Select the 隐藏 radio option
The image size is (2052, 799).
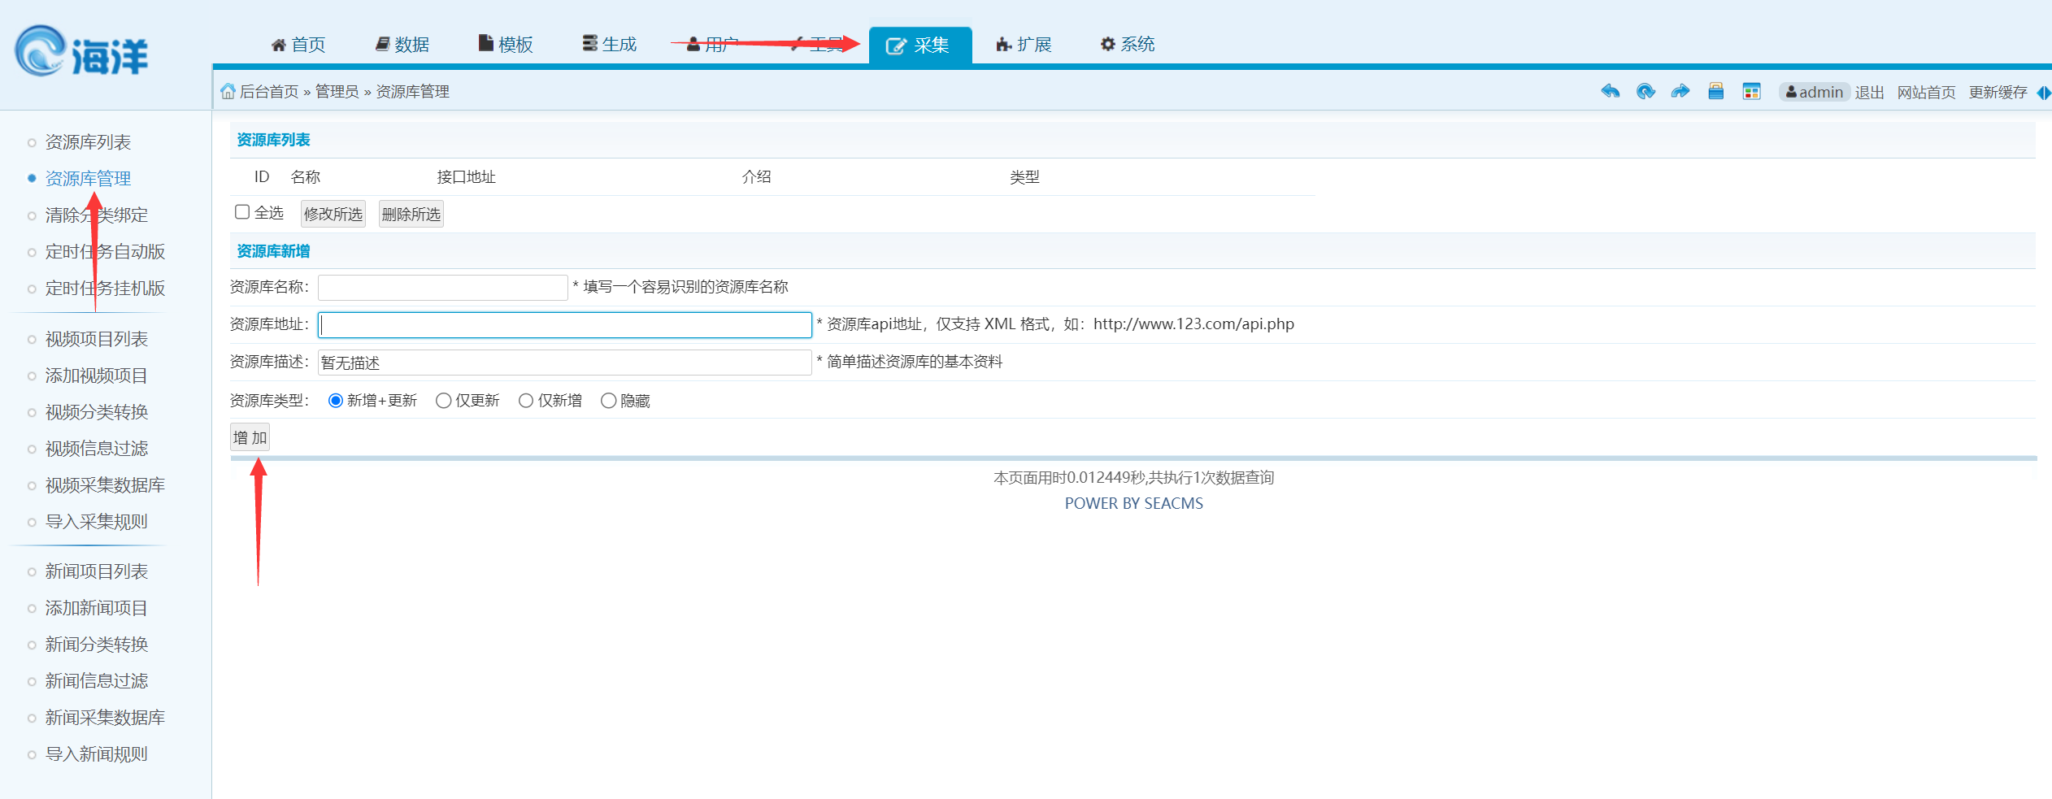(608, 401)
